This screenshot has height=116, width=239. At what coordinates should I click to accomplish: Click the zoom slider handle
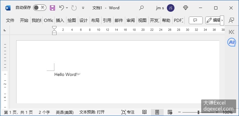click(198, 112)
